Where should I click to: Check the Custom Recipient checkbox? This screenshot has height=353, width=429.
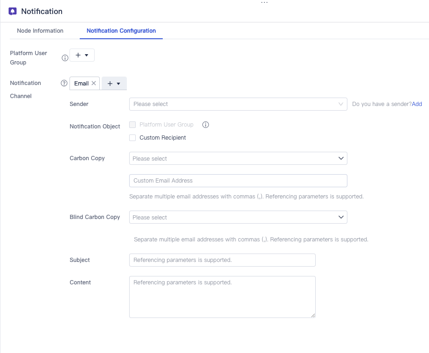[x=132, y=138]
